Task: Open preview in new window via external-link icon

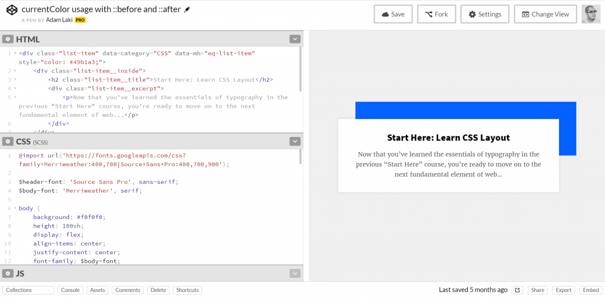Action: click(x=517, y=290)
